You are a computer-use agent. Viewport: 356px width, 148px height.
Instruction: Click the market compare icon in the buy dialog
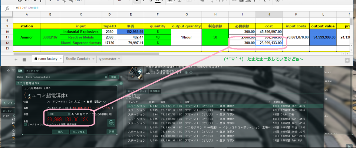click(111, 122)
